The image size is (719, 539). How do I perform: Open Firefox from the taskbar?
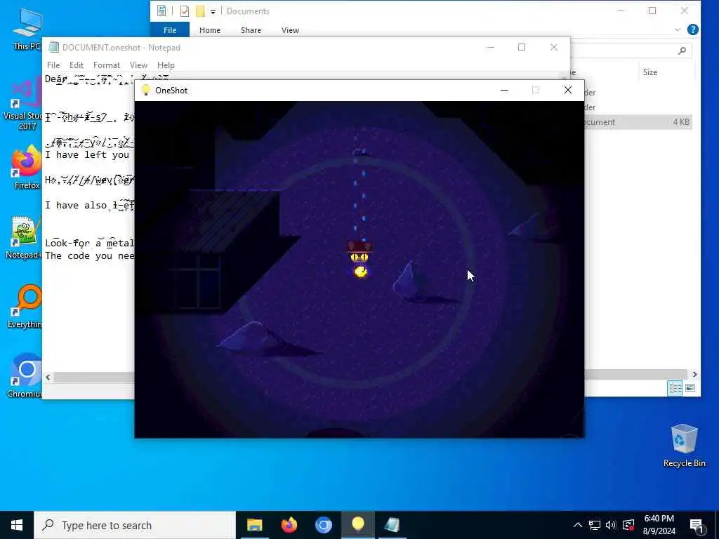[x=289, y=525]
